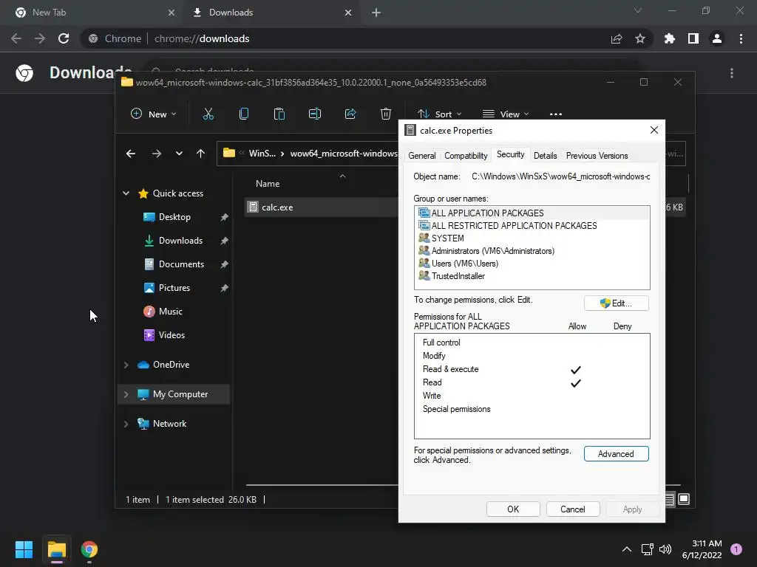Click Chrome address bar chrome://downloads
This screenshot has height=567, width=757.
pyautogui.click(x=201, y=38)
